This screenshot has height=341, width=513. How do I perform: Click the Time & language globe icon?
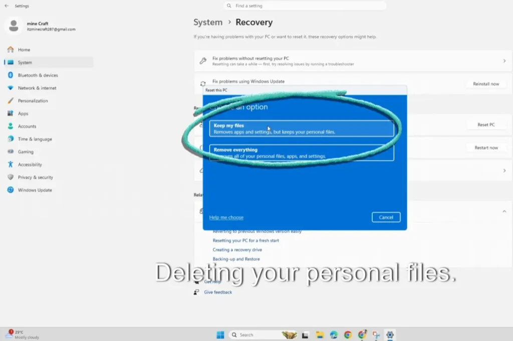pyautogui.click(x=11, y=139)
